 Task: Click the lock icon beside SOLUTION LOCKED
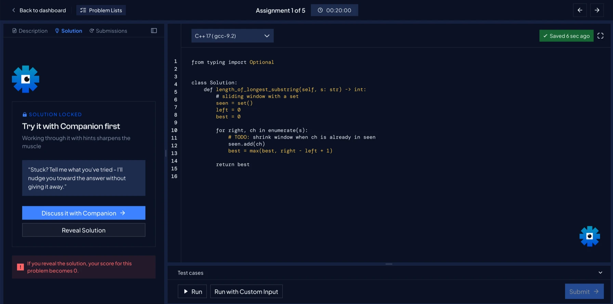pyautogui.click(x=25, y=115)
